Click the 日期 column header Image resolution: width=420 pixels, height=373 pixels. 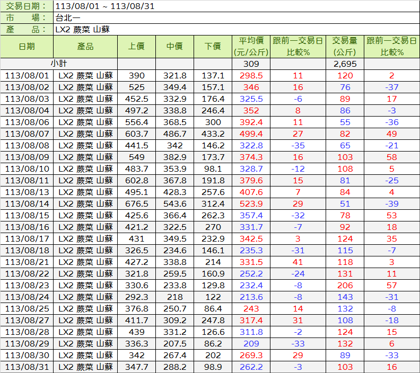(27, 47)
